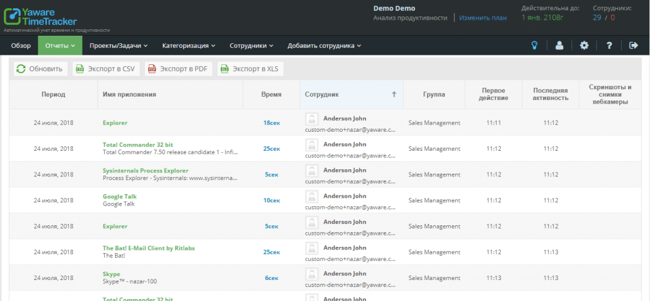Click the Обновить refresh button
Image resolution: width=651 pixels, height=301 pixels.
click(x=40, y=69)
